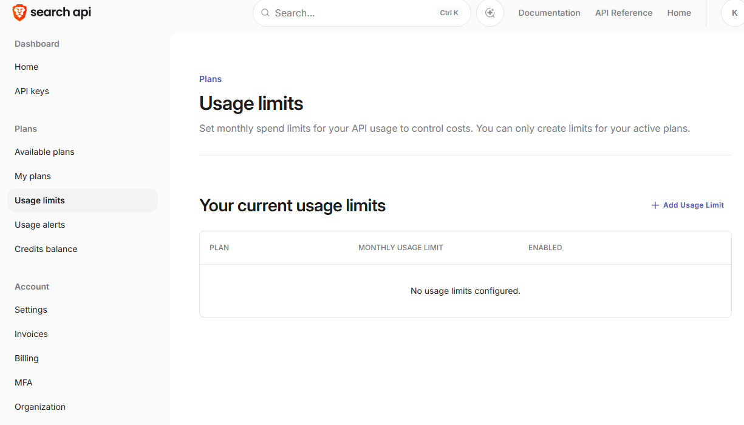Click 'Your current usage limits' heading

click(293, 206)
